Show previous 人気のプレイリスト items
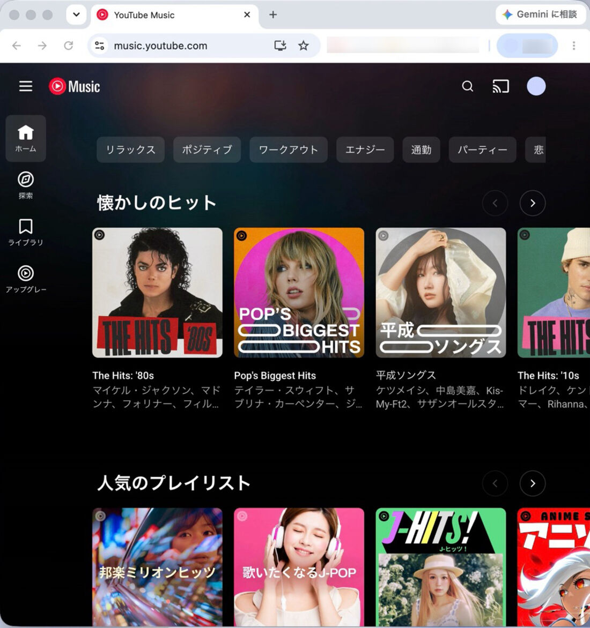The width and height of the screenshot is (590, 628). 495,483
